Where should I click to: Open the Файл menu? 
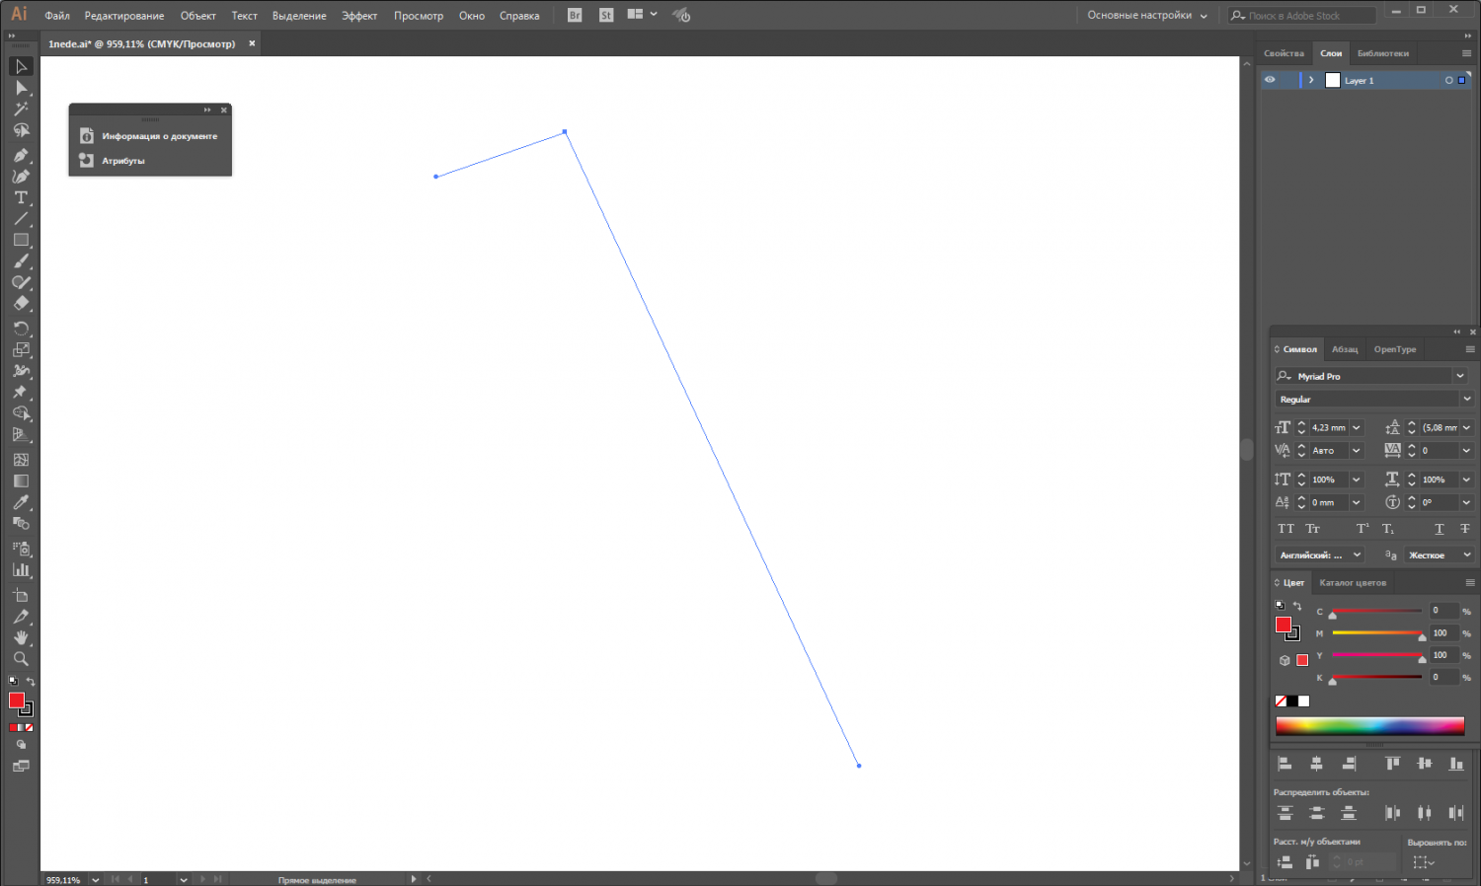coord(57,15)
